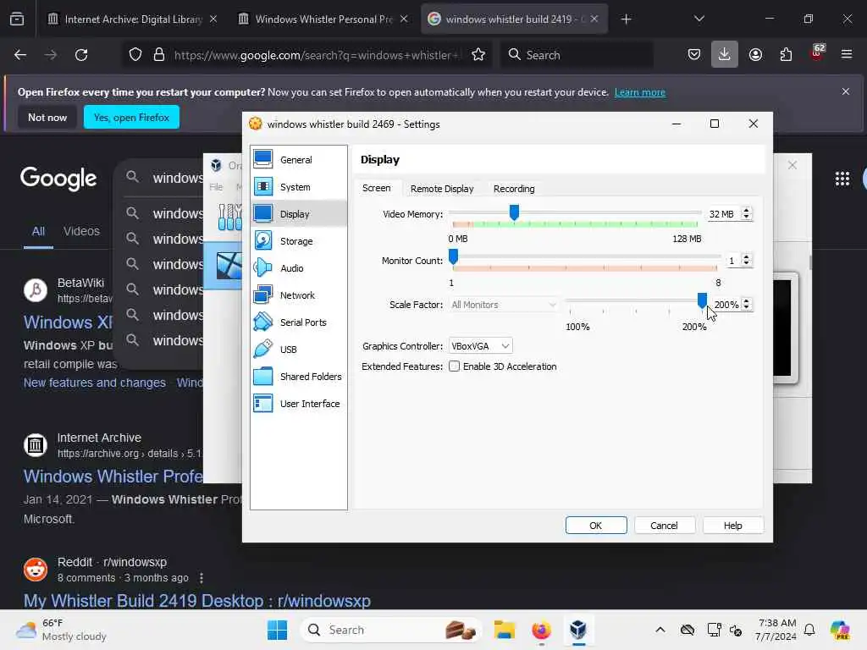Click Video Memory spinbox arrows
This screenshot has height=650, width=867.
747,214
